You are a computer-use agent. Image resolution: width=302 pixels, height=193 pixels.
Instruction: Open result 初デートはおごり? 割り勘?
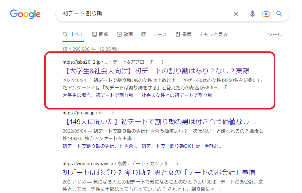[x=159, y=173]
